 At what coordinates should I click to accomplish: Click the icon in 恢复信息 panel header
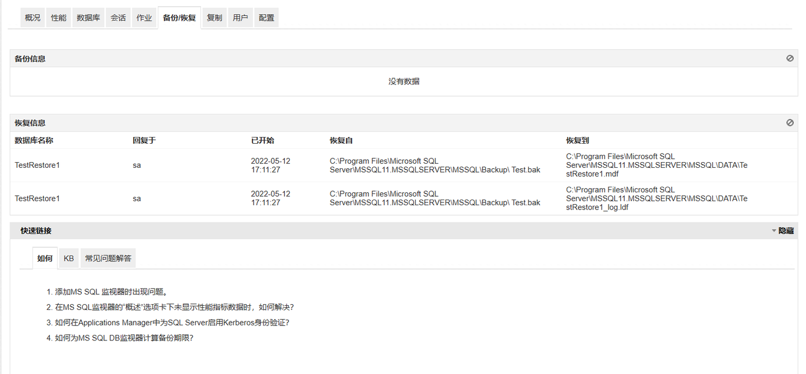click(790, 122)
